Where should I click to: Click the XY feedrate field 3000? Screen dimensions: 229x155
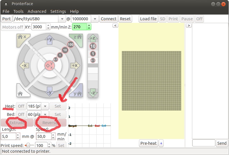coord(39,27)
